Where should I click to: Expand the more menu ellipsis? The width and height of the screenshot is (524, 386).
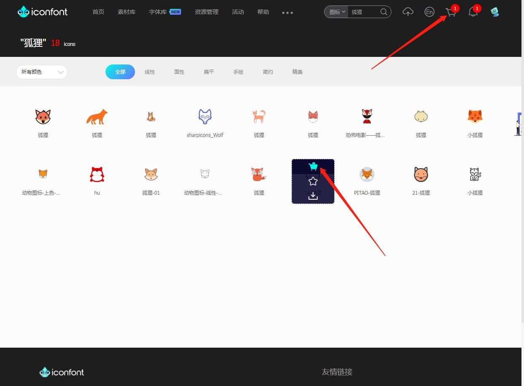coord(287,13)
